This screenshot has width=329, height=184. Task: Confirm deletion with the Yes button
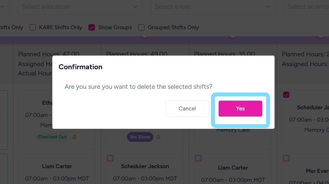tap(240, 109)
